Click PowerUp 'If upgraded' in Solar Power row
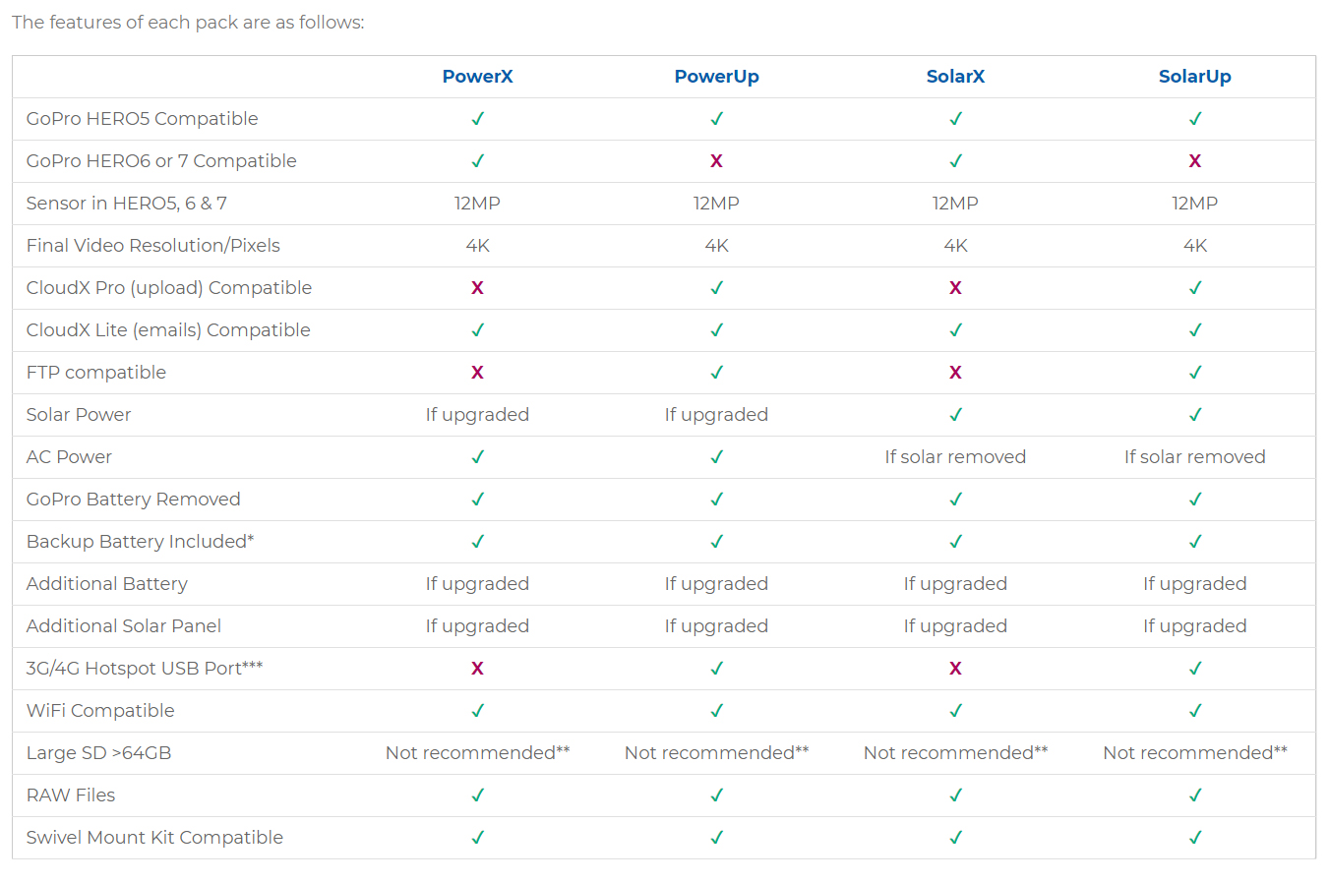 click(x=716, y=415)
